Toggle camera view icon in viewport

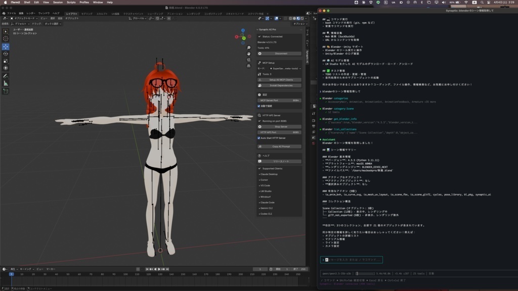click(x=248, y=59)
